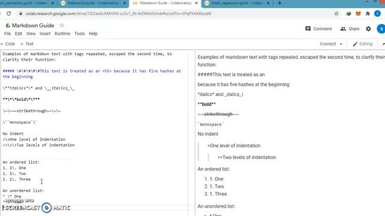The height and width of the screenshot is (216, 385).
Task: Click 'No indent' in the preview
Action: tap(208, 134)
